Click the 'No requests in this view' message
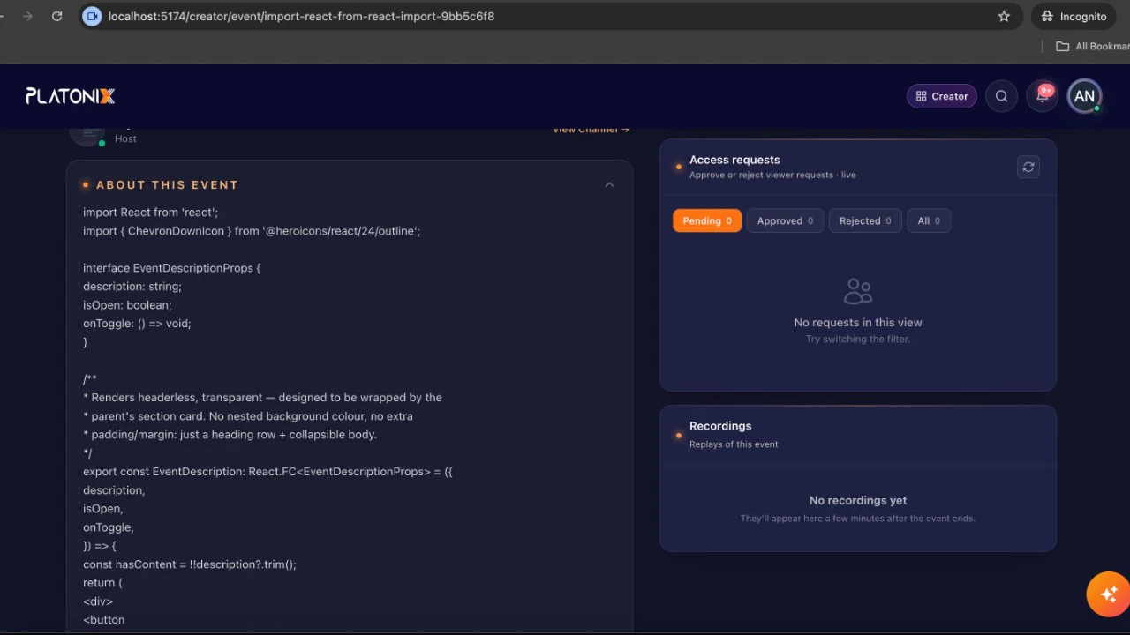 click(x=858, y=323)
